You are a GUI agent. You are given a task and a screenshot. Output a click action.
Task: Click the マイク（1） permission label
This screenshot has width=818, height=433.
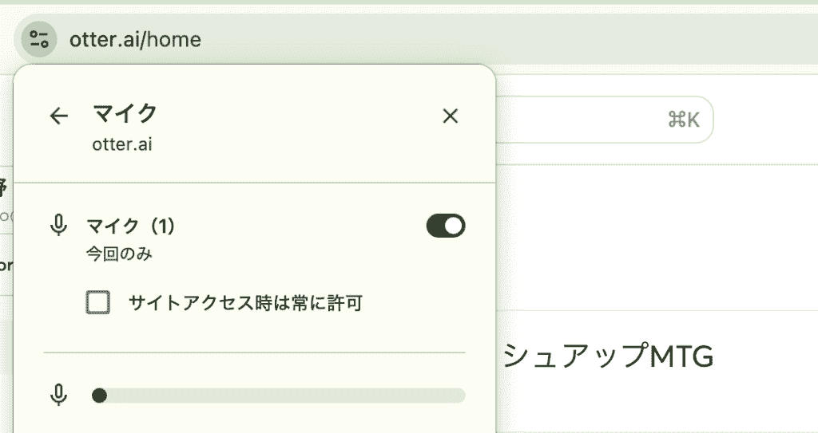(130, 226)
